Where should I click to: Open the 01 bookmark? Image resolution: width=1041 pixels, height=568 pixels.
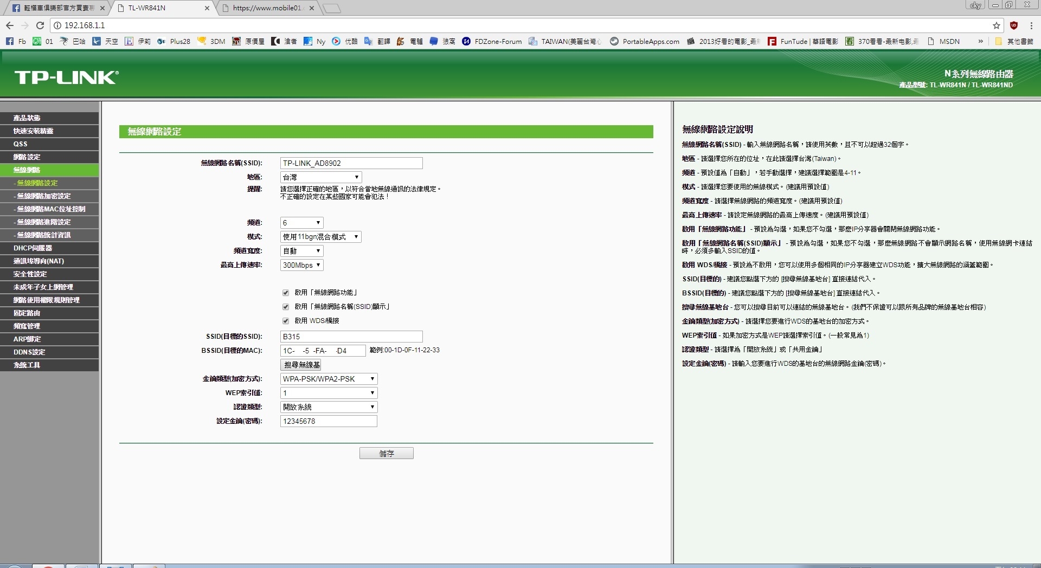pyautogui.click(x=43, y=41)
